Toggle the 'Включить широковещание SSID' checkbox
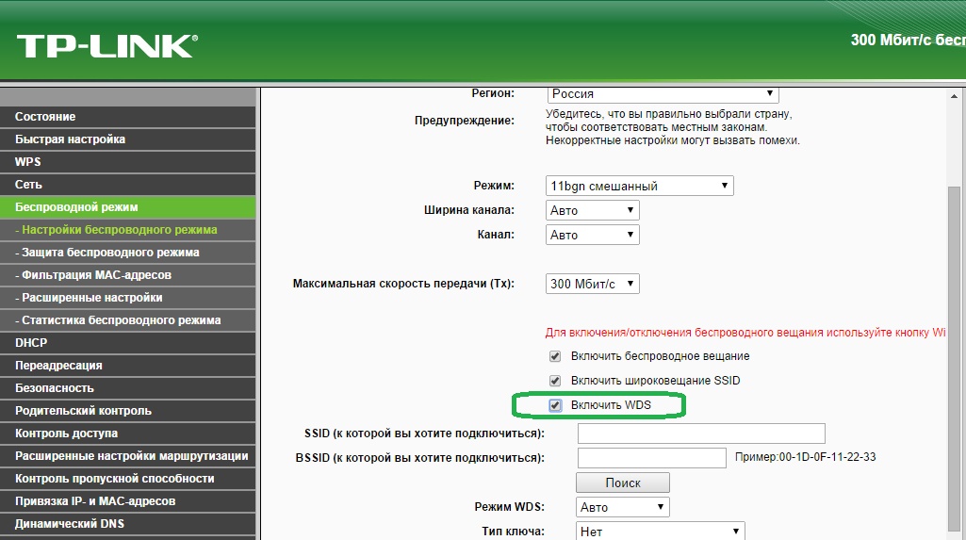The width and height of the screenshot is (966, 540). click(555, 381)
